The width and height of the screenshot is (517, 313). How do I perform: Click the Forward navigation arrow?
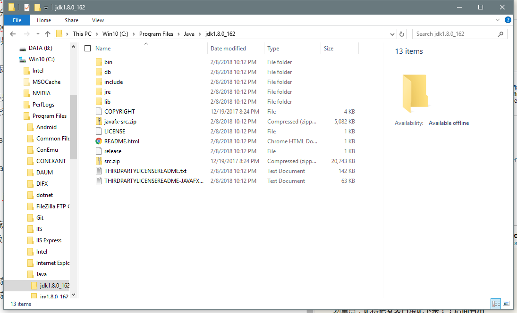pos(27,34)
